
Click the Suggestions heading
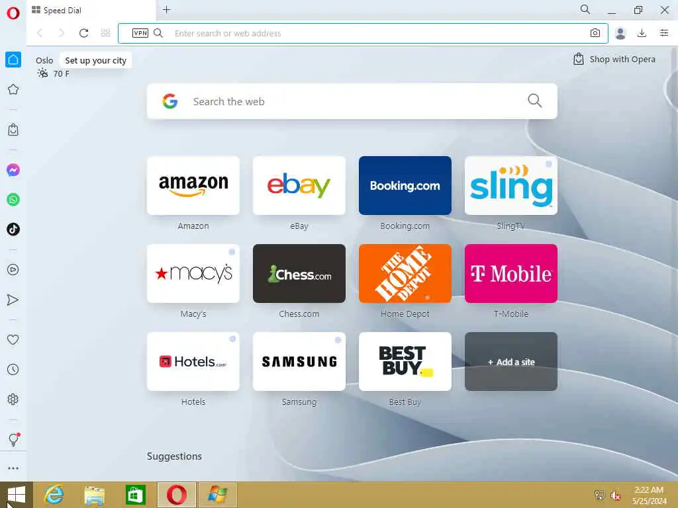(174, 456)
